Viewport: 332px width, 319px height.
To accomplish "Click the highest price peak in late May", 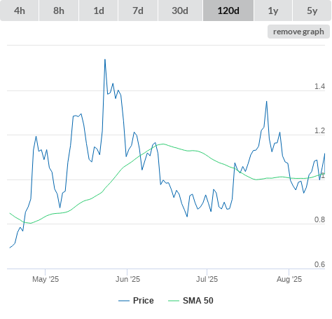I will click(x=105, y=60).
